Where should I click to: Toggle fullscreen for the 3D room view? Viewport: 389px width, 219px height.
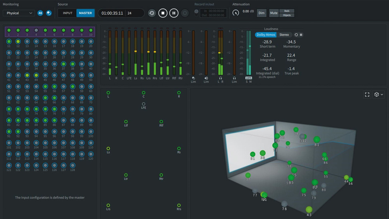tap(367, 95)
